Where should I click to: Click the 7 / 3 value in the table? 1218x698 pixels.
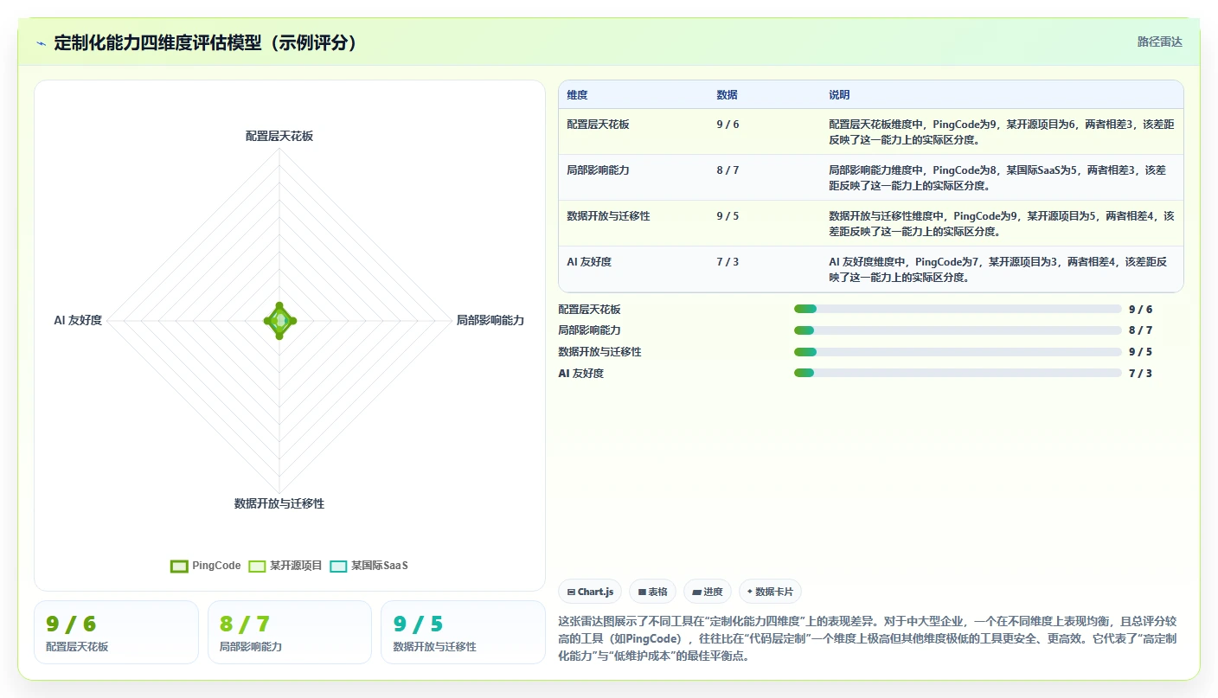pyautogui.click(x=728, y=262)
